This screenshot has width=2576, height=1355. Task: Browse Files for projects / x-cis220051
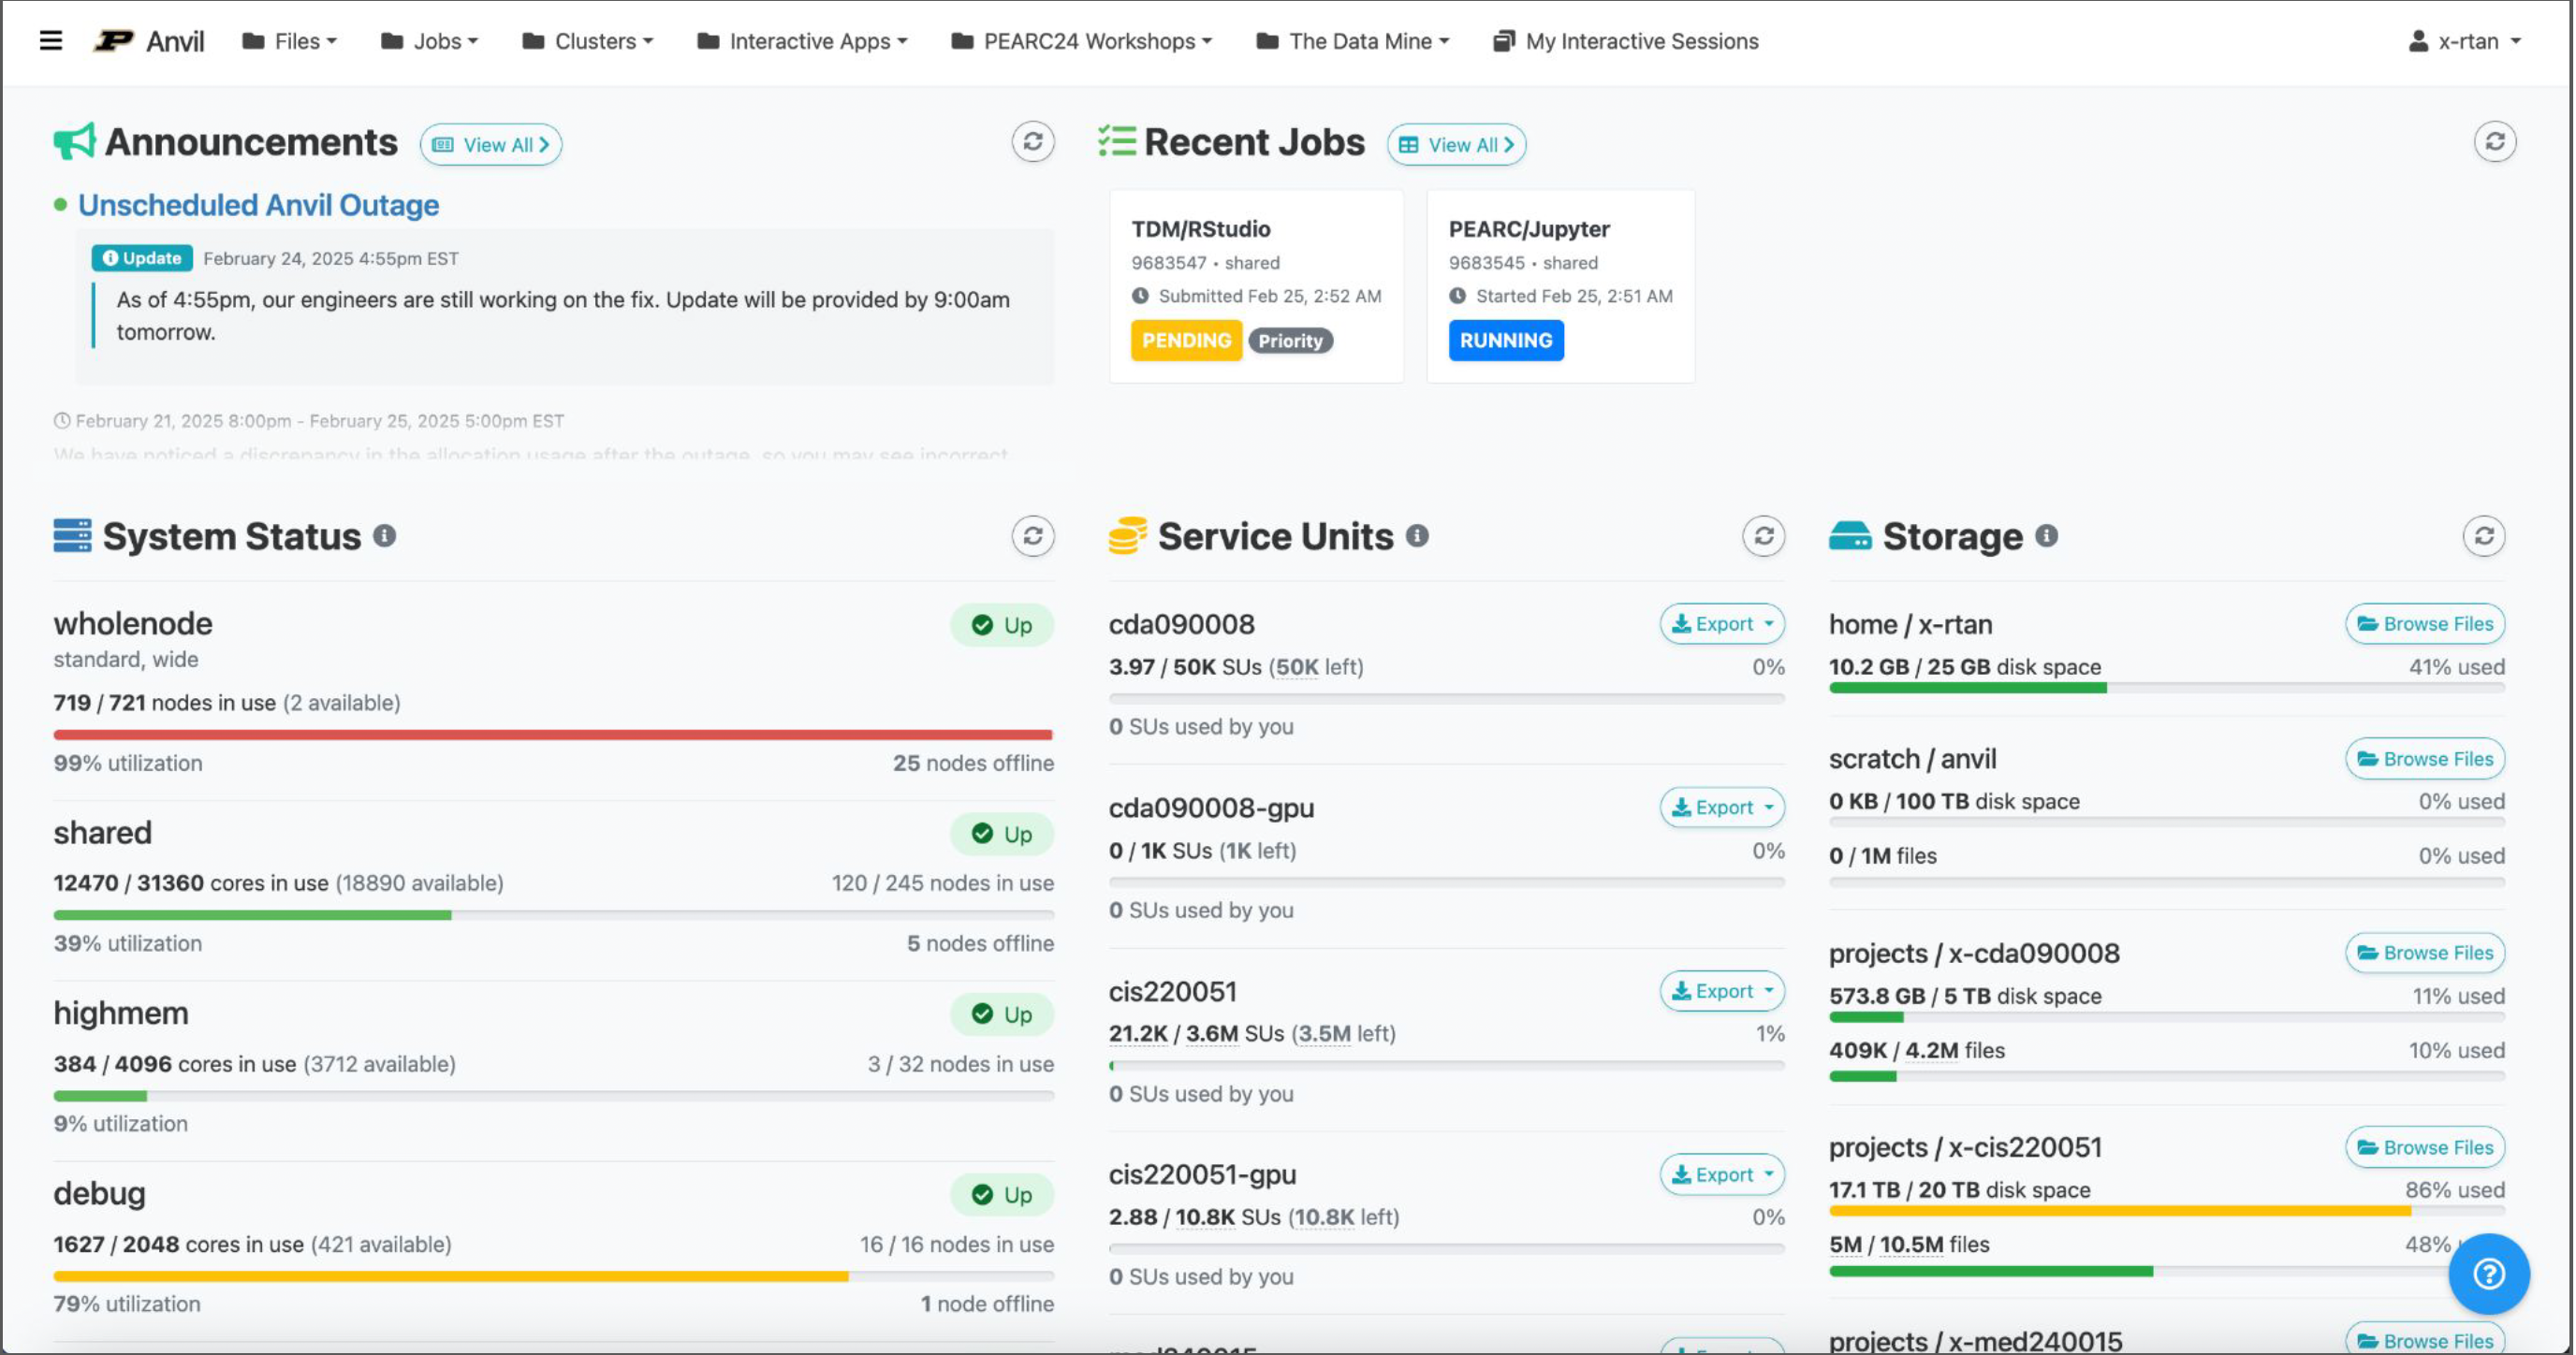2424,1147
